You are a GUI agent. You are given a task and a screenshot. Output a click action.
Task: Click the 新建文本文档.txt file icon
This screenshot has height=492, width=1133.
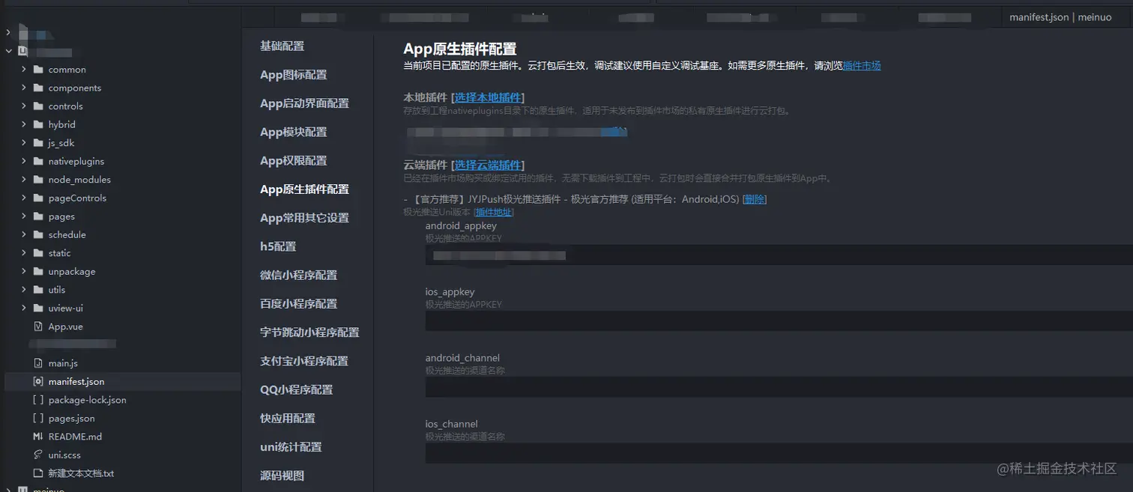(x=38, y=473)
